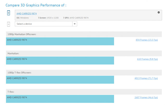This screenshot has width=165, height=105.
Task: Remove the AMD CARRIZO 9874 device with minus icon
Action: pos(159,12)
